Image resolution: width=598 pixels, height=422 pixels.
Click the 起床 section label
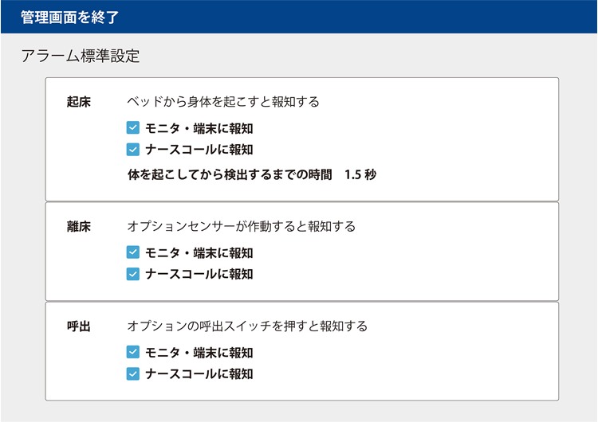78,103
